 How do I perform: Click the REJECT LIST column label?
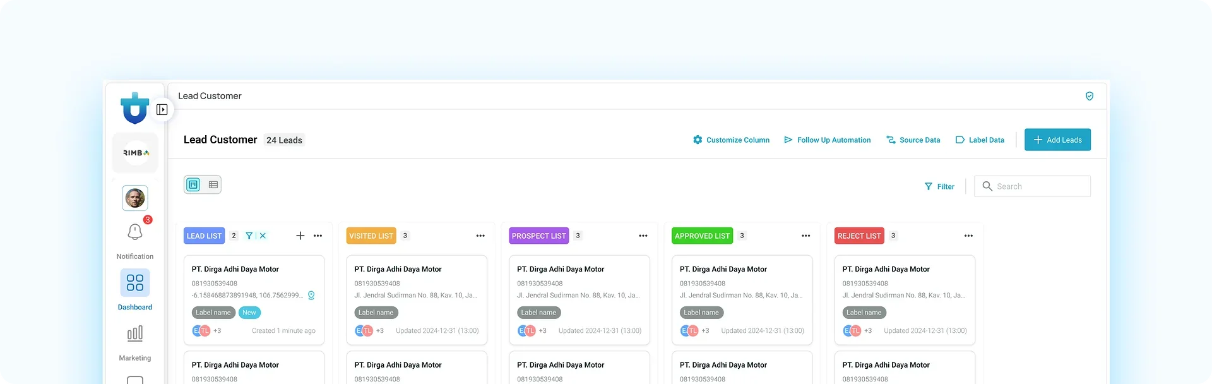[x=859, y=236]
